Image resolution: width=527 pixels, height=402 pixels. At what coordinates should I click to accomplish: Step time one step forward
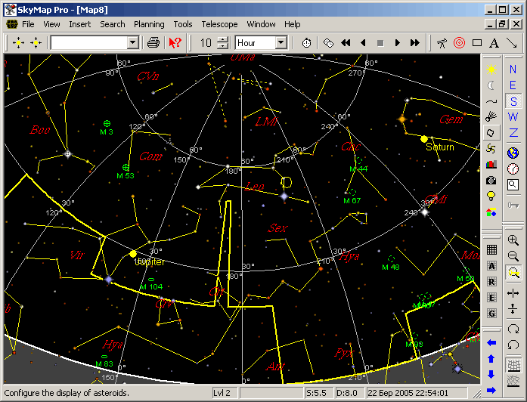pyautogui.click(x=398, y=42)
